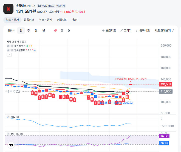Open the 뉴스 · 공시 tab

coord(46,20)
